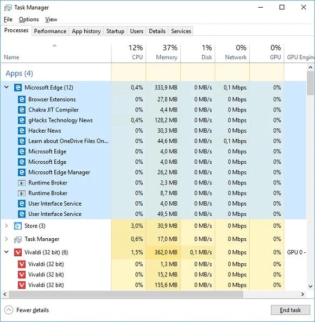This screenshot has width=315, height=322.
Task: Switch to the Users tab
Action: coord(136,31)
